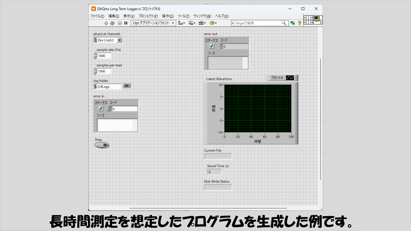This screenshot has width=411, height=231.
Task: Click the vertical scrollbar of front panel
Action: click(320, 119)
